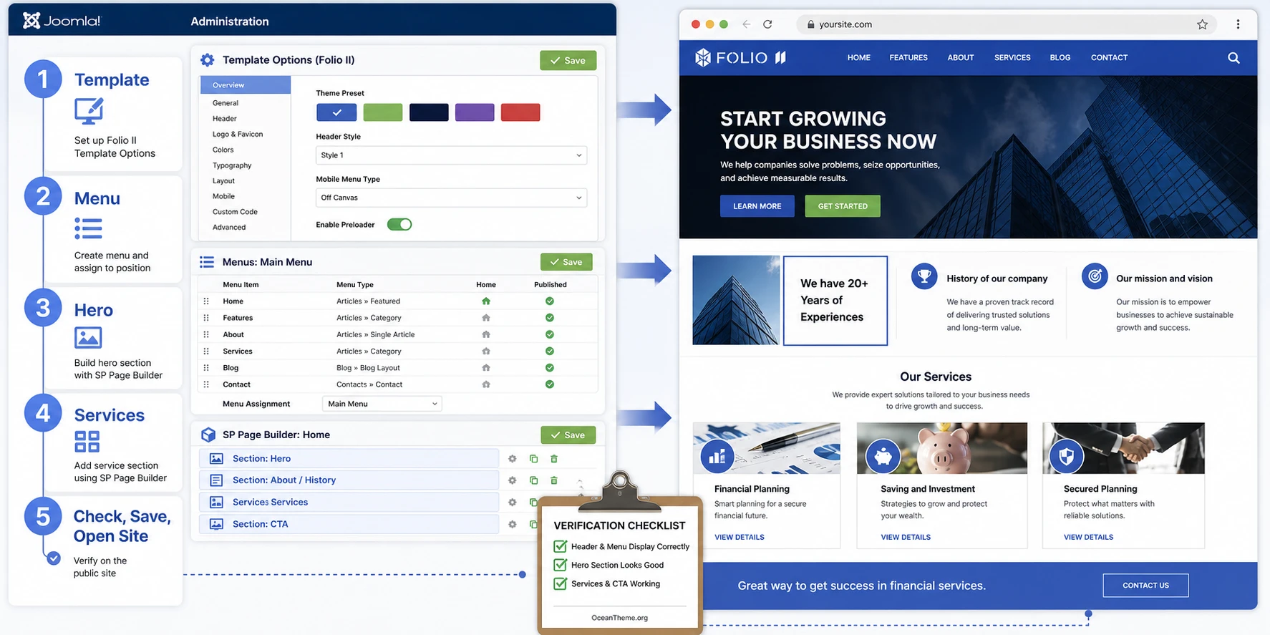The width and height of the screenshot is (1270, 635).
Task: Click BLOG in the website navigation
Action: (1060, 58)
